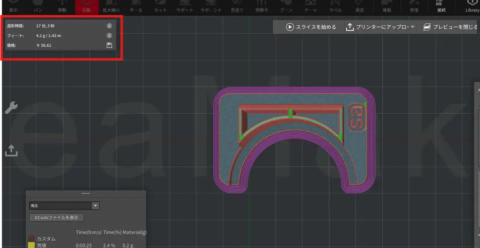Expand the 構造 dropdown list

[95, 206]
